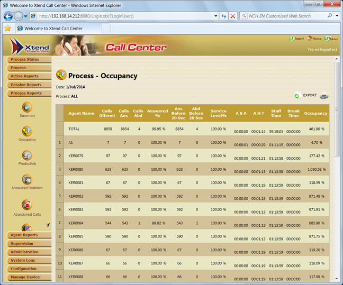
Task: Click the Home link text
Action: point(317,39)
